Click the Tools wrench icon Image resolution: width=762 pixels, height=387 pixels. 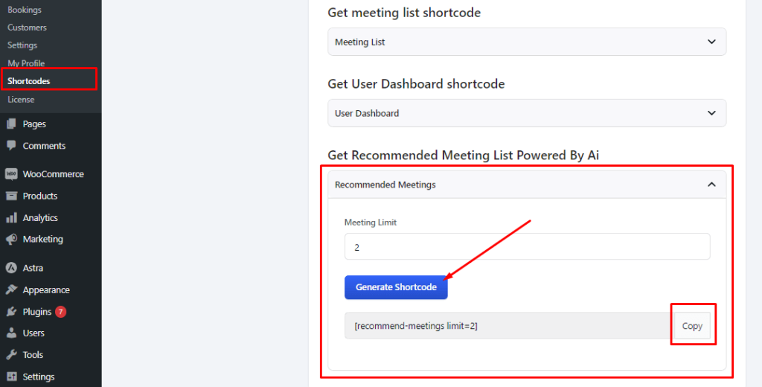[x=11, y=355]
